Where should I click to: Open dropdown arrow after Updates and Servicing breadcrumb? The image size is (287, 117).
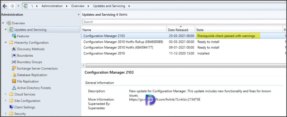point(129,6)
